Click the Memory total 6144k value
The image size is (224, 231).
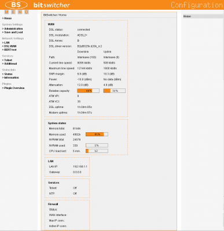click(76, 129)
